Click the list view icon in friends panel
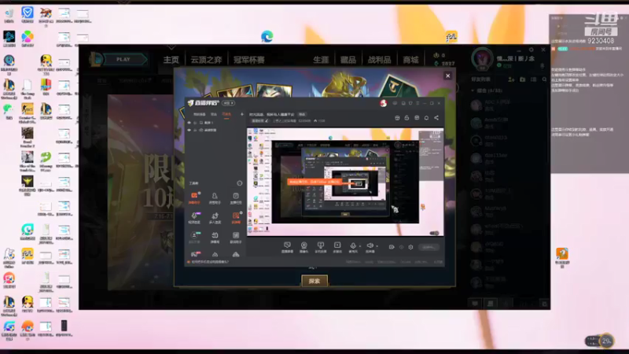 pyautogui.click(x=533, y=79)
